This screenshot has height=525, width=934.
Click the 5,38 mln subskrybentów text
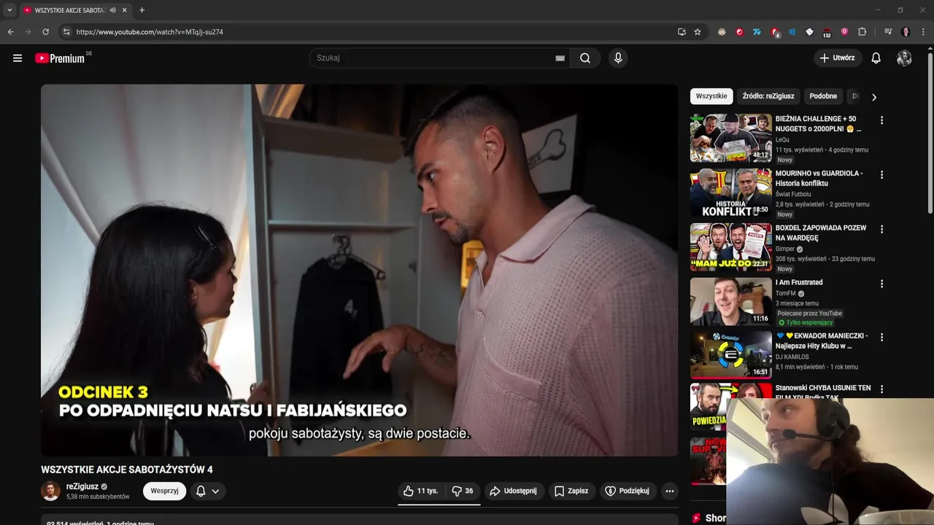(98, 497)
